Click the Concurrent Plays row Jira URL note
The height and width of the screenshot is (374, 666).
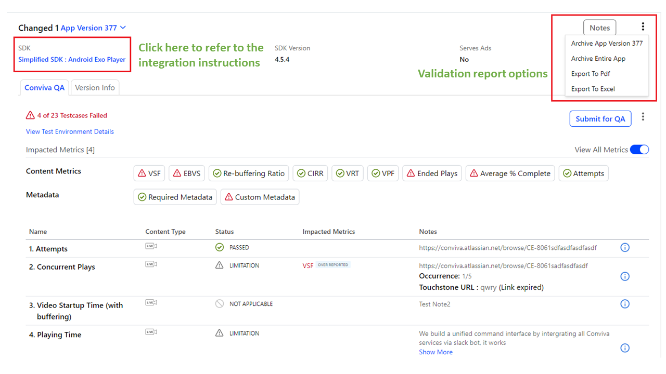pyautogui.click(x=504, y=266)
